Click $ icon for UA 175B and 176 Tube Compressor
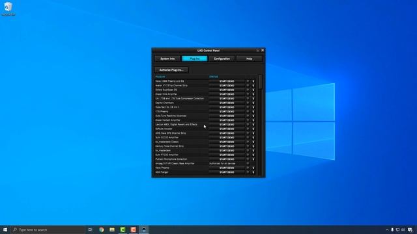This screenshot has height=234, width=417. click(253, 98)
